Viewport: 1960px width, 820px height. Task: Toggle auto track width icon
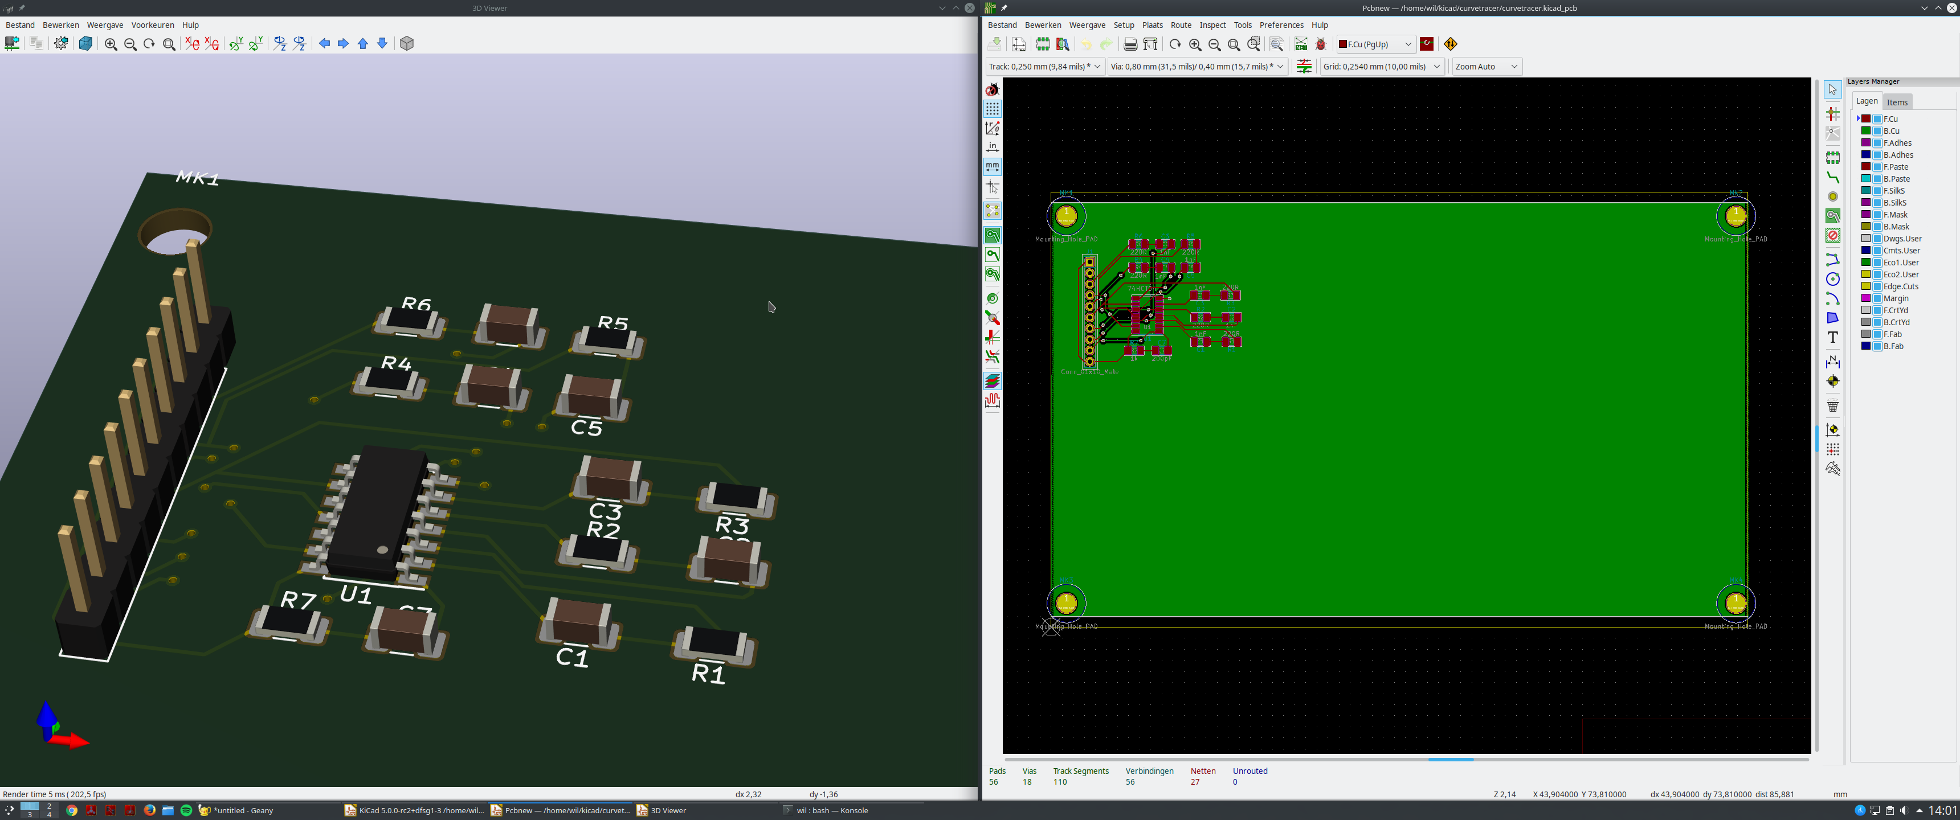coord(1304,66)
